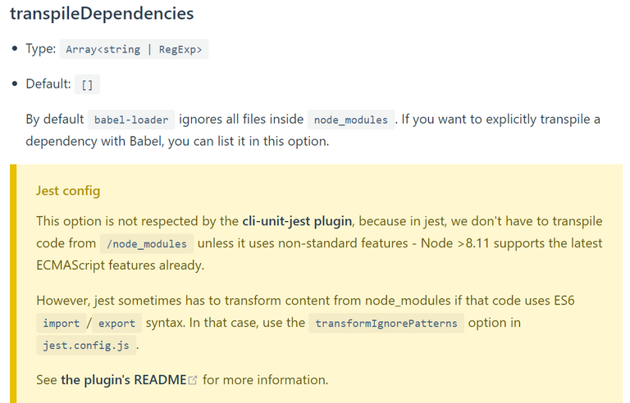Click the dark yellow bar of warning box
630x403 pixels.
tap(13, 283)
